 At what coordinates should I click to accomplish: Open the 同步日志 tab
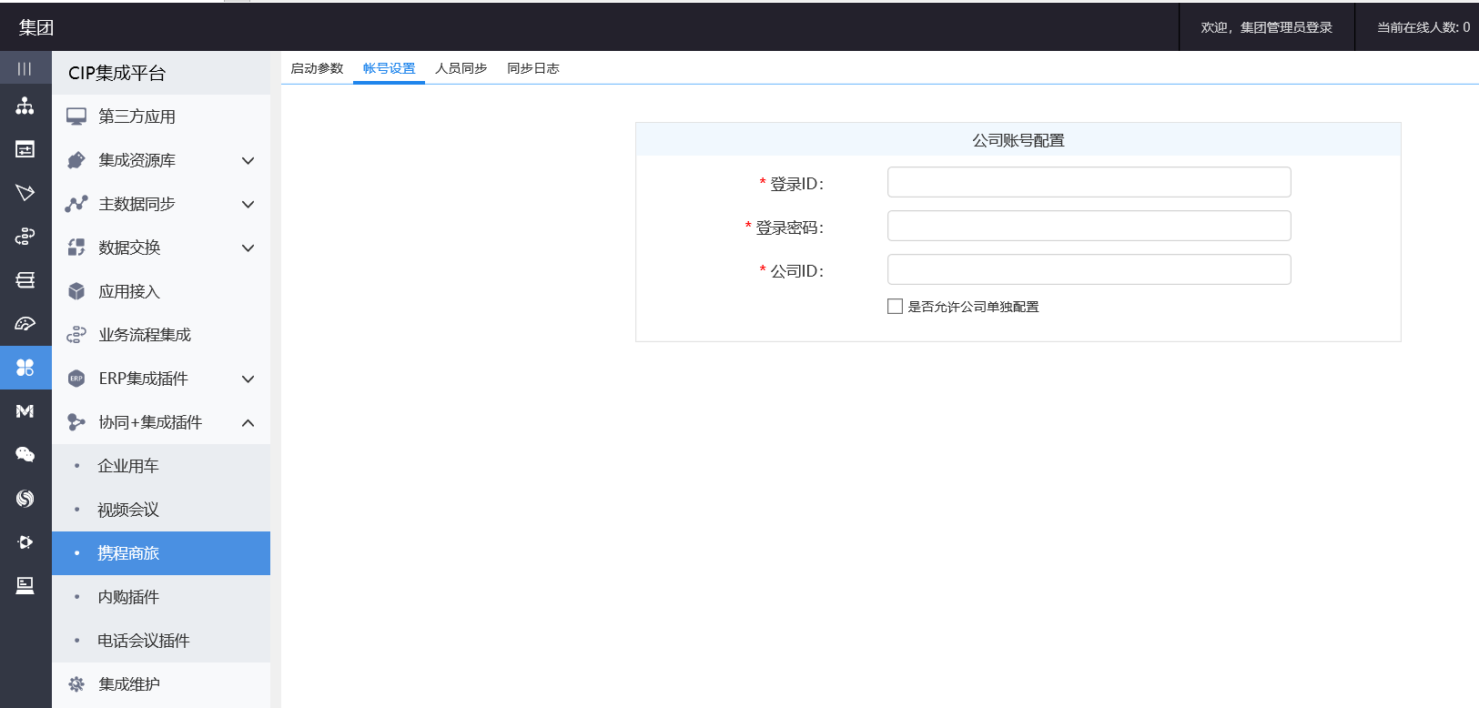[x=532, y=68]
